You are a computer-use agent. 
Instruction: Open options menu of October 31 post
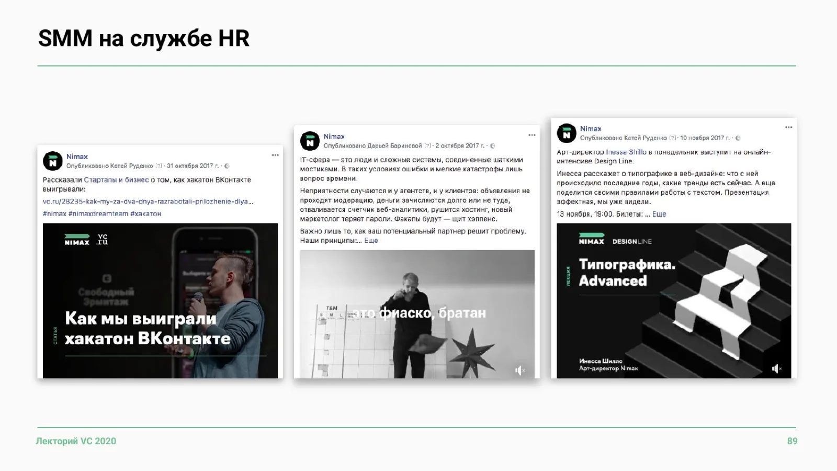pos(275,155)
